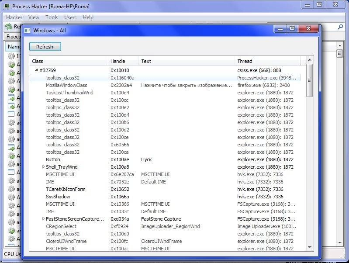Click scroll up arrow of windows list
Viewport: 349px width, 263px height.
pos(310,60)
